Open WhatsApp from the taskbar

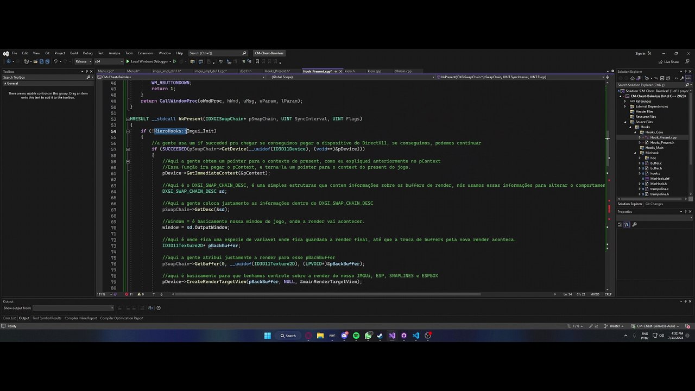[x=369, y=336]
